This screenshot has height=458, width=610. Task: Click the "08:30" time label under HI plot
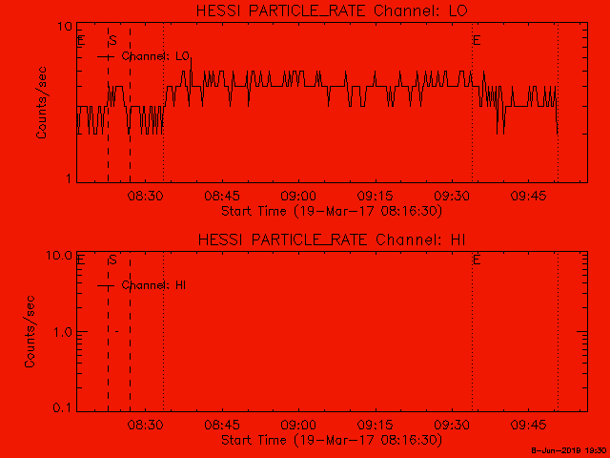pos(146,425)
